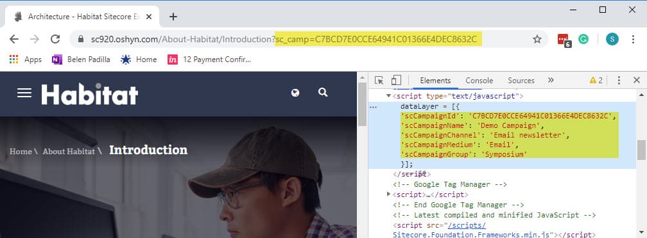
Task: Toggle the DevTools device toolbar icon
Action: [x=396, y=80]
